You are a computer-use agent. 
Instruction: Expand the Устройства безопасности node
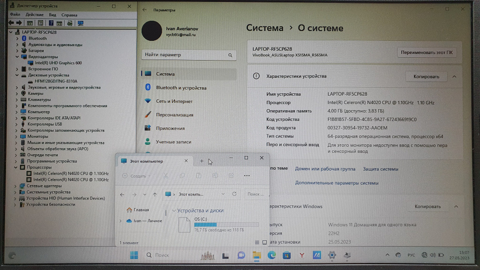pos(15,204)
